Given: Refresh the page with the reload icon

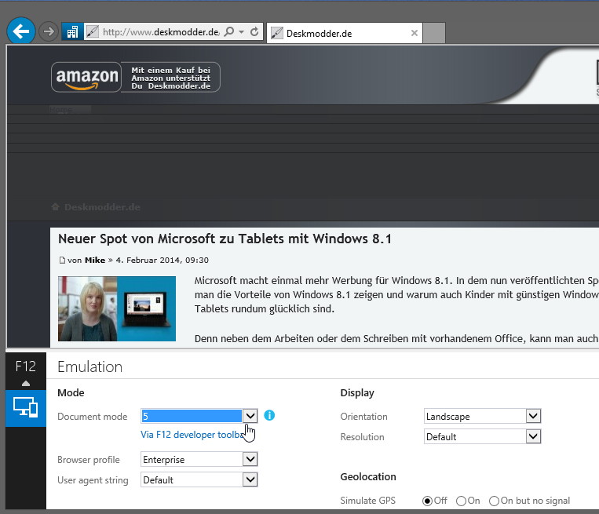Looking at the screenshot, I should click(x=254, y=31).
